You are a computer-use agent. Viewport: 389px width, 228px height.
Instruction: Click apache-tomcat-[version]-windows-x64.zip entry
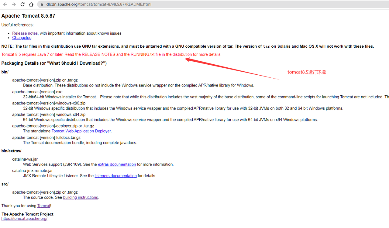[x=49, y=115]
